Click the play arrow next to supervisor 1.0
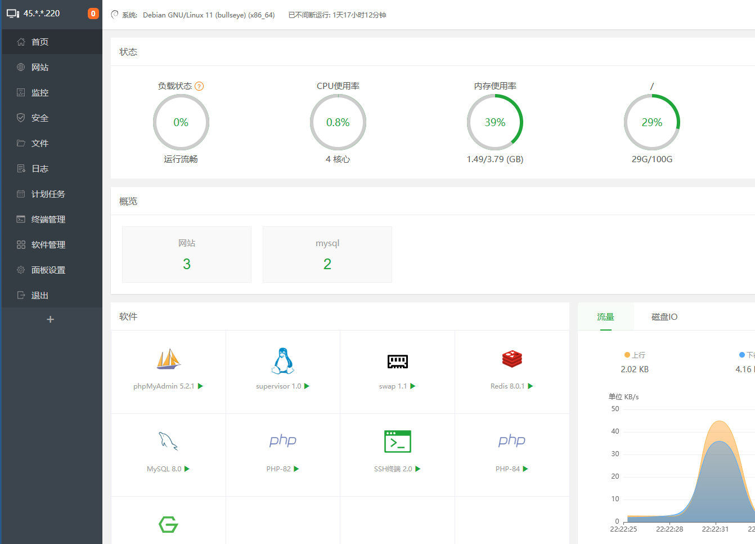The image size is (755, 544). coord(307,386)
